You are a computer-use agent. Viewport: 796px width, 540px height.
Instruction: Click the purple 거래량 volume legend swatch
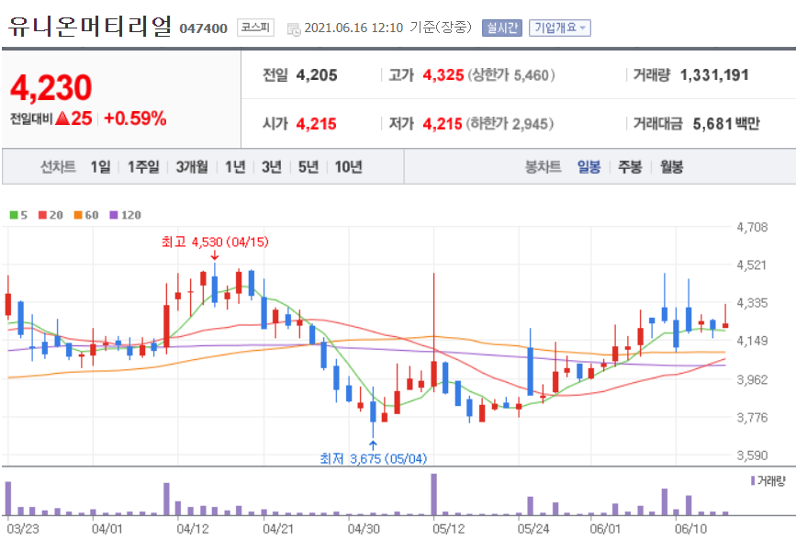753,480
